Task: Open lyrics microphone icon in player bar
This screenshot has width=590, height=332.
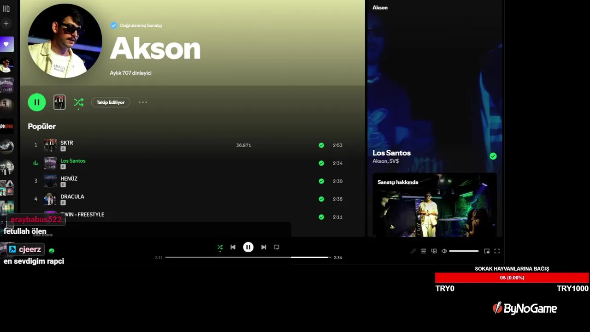Action: point(413,251)
